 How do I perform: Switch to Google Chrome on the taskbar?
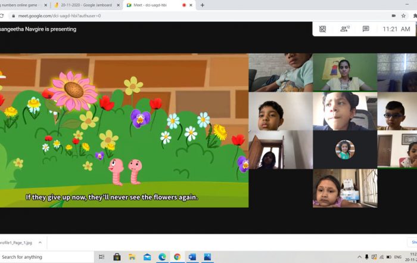[x=177, y=257]
